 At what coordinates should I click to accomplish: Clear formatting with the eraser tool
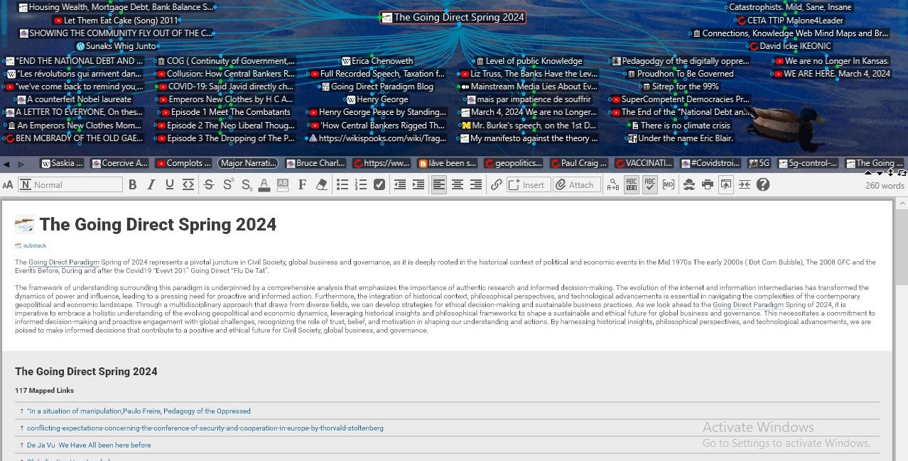tap(321, 184)
